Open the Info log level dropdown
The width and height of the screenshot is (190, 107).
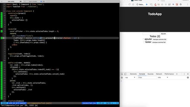pyautogui.click(x=163, y=78)
